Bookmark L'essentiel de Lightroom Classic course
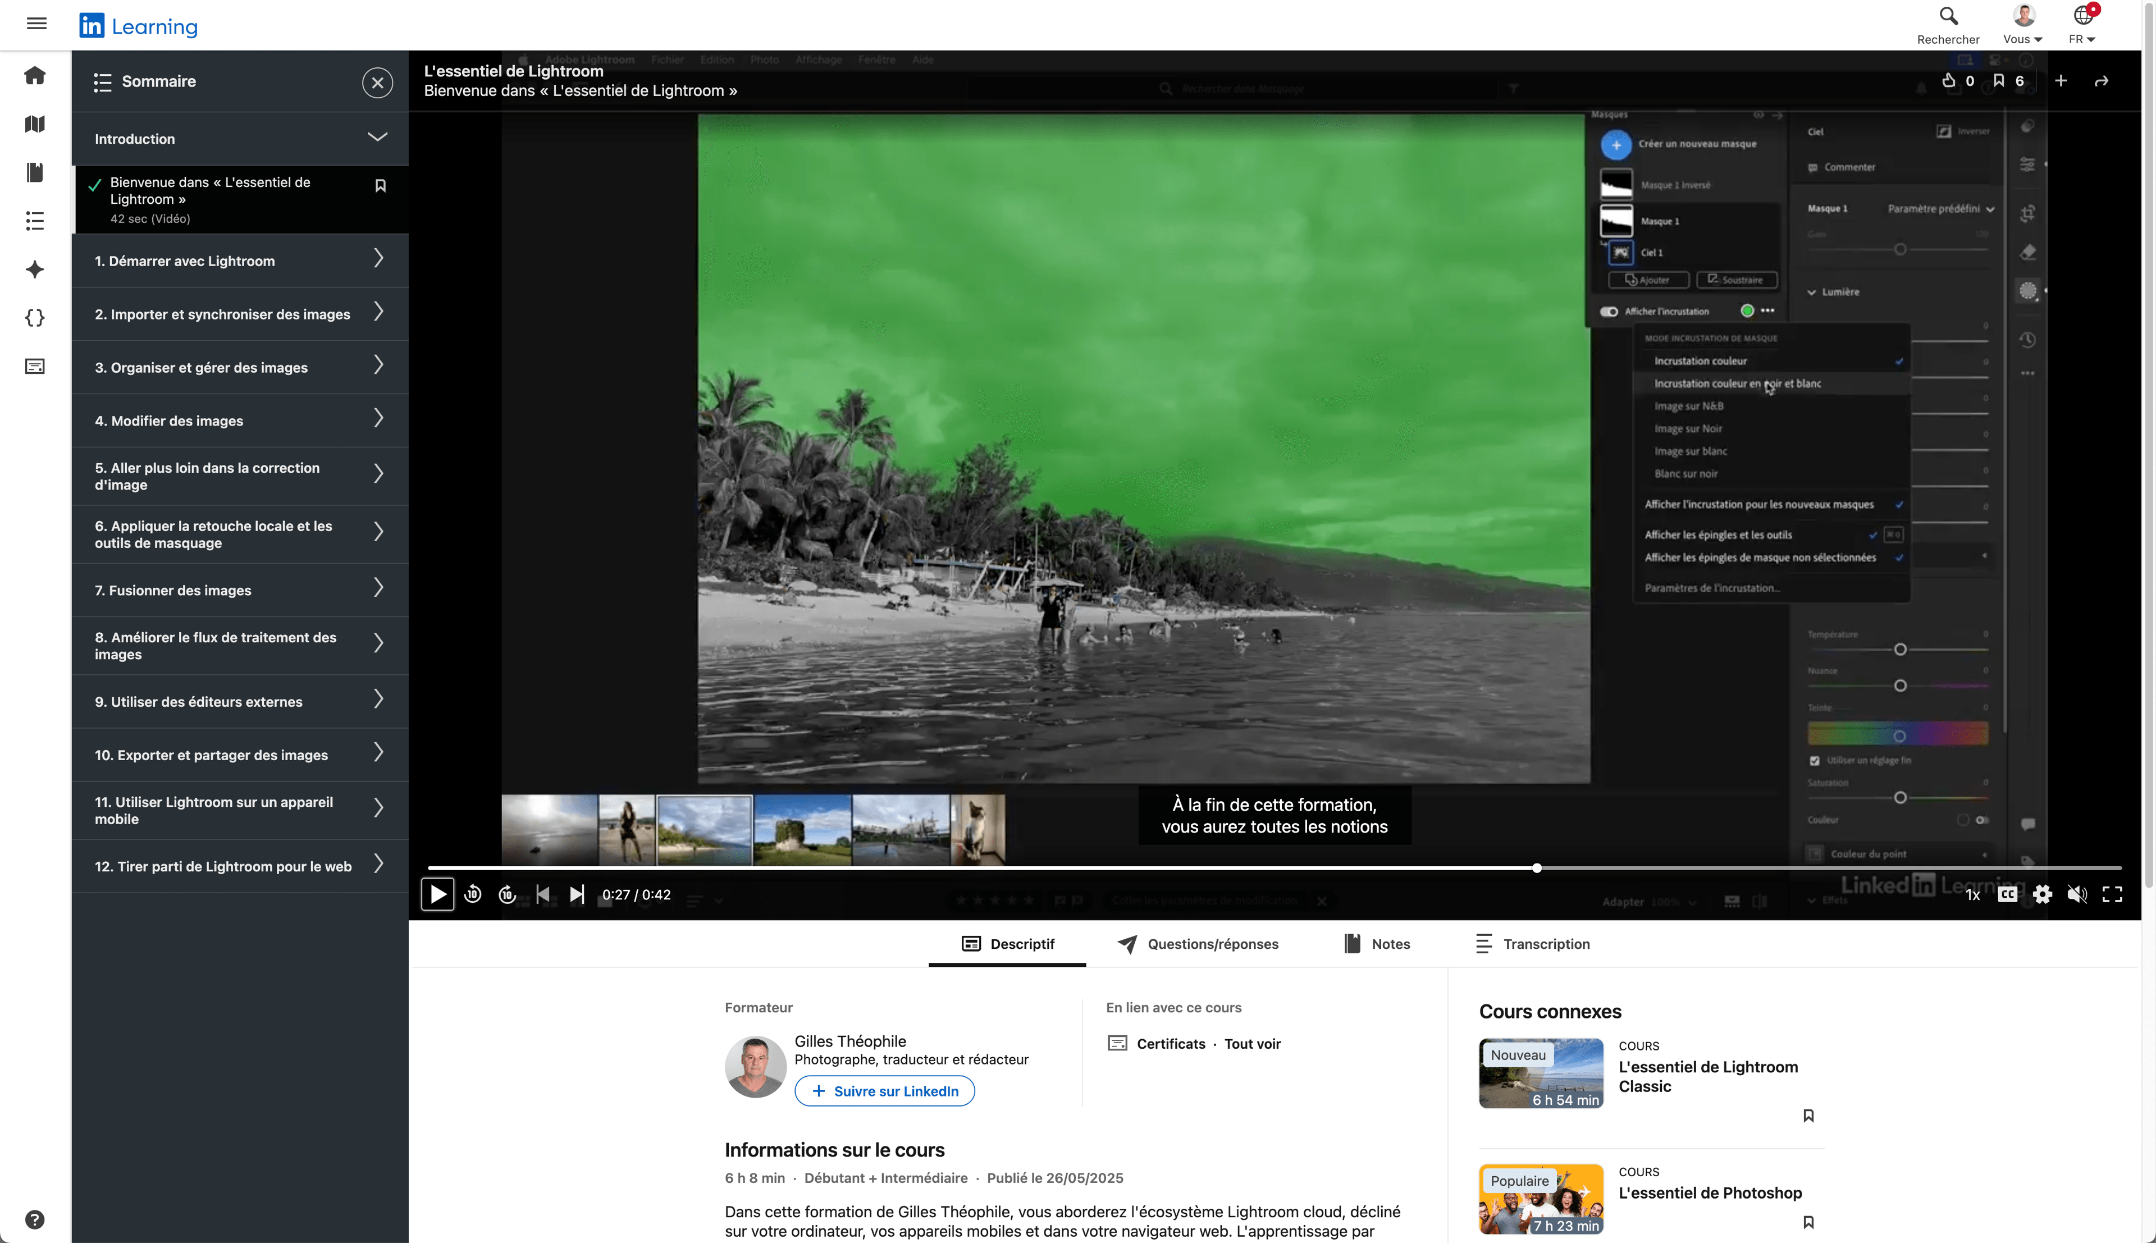Image resolution: width=2156 pixels, height=1243 pixels. [x=1808, y=1116]
